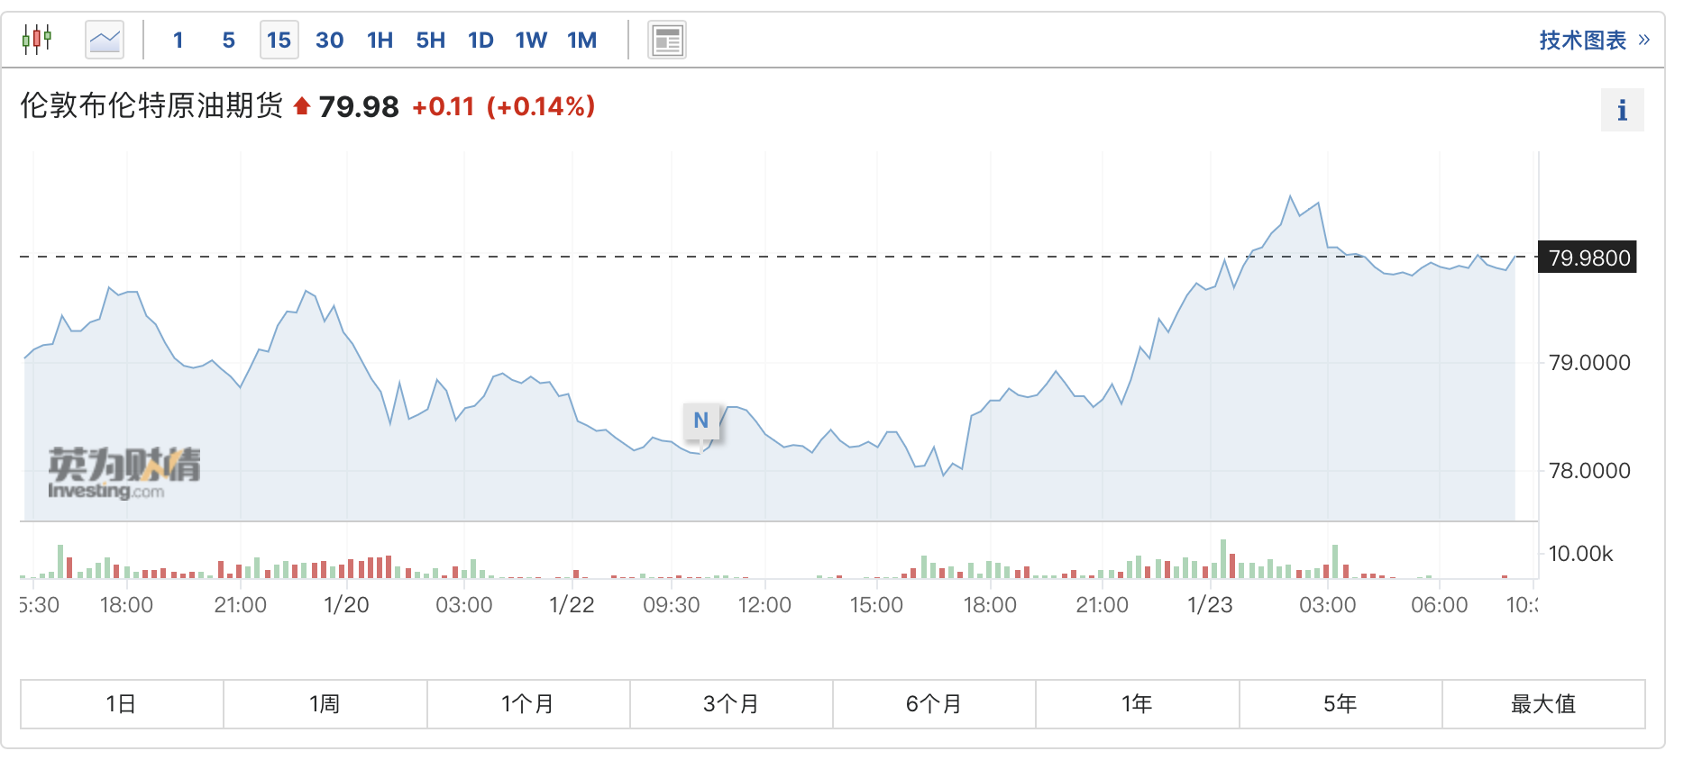Image resolution: width=1693 pixels, height=778 pixels.
Task: Select the area chart type icon
Action: [105, 40]
